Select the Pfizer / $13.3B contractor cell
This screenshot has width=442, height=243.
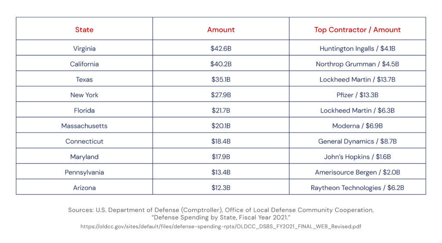357,95
